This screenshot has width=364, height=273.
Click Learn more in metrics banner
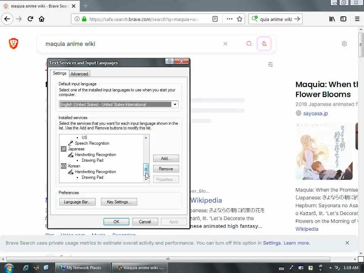(296, 243)
